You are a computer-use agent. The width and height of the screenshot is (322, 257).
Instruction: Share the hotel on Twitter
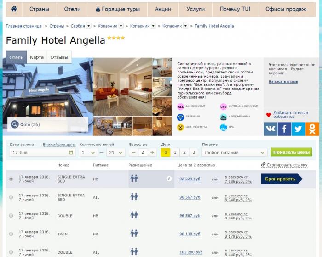[x=298, y=129]
